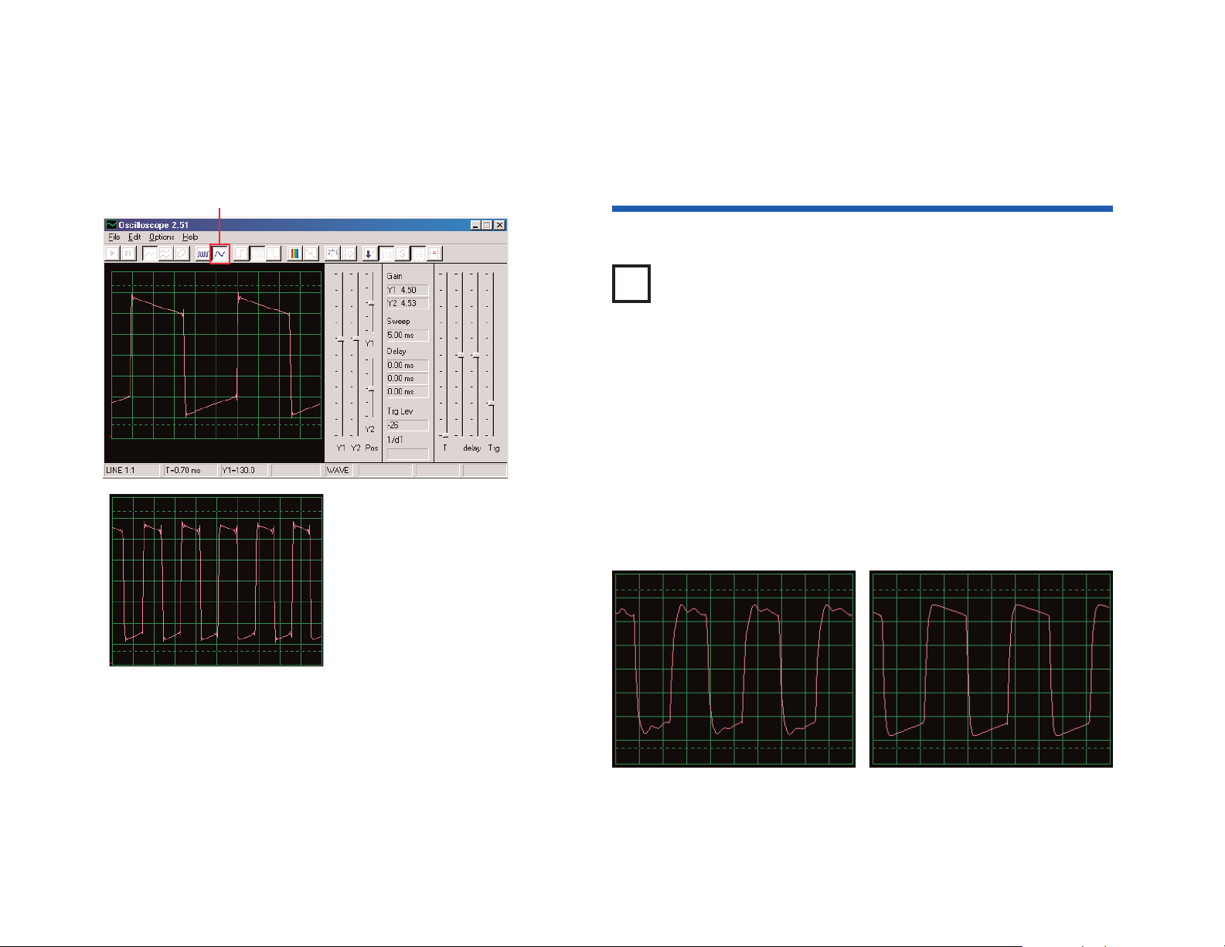Click the greyed dotted icon after S
This screenshot has height=947, width=1225.
tap(418, 254)
